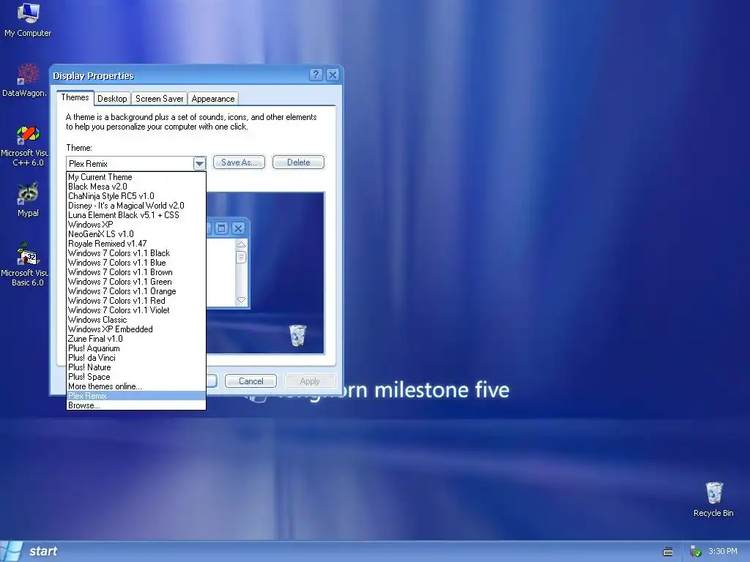Viewport: 750px width, 562px height.
Task: Switch to the Appearance tab
Action: tap(213, 99)
